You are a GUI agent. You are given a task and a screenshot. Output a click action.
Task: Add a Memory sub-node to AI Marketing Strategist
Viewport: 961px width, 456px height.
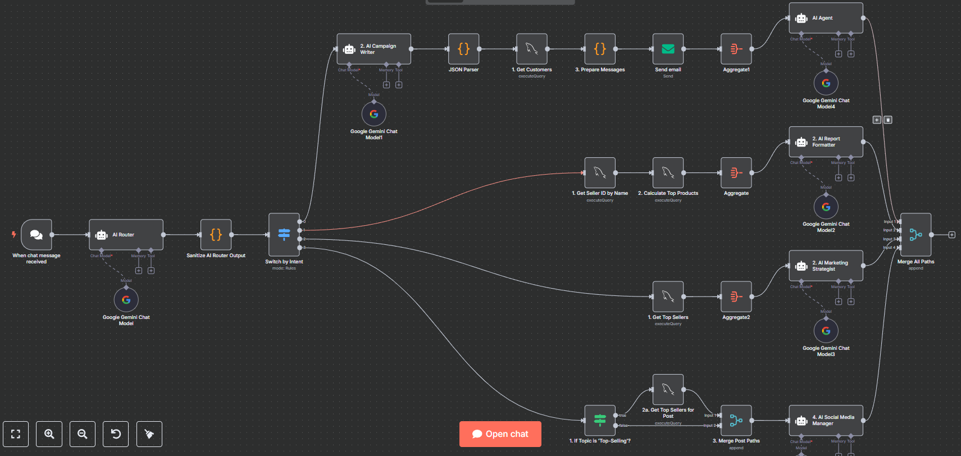point(839,302)
